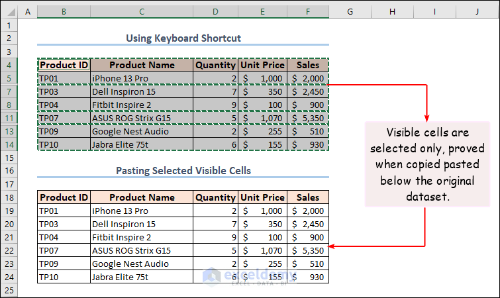Click the 'ASUS ROG Strix G15' cell in row 11
The height and width of the screenshot is (298, 500).
[142, 118]
